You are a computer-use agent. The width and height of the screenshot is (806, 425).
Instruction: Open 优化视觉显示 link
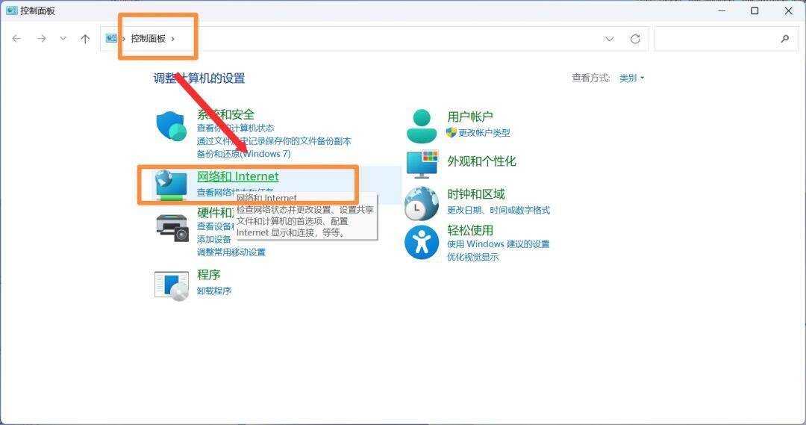point(473,257)
